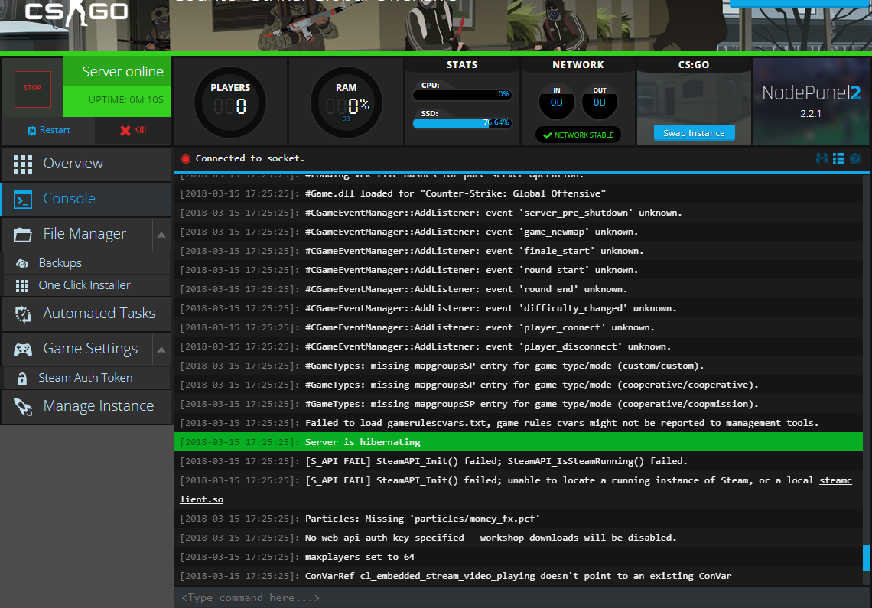Click the list view icon in console header
The height and width of the screenshot is (608, 872).
[x=839, y=159]
